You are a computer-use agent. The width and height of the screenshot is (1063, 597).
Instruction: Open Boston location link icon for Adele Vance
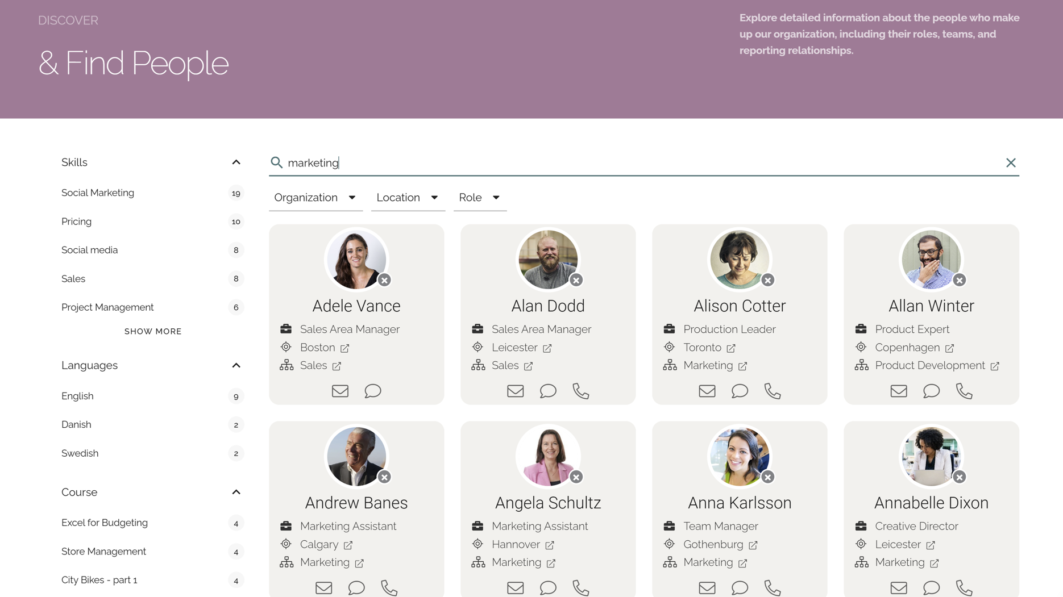pyautogui.click(x=344, y=348)
